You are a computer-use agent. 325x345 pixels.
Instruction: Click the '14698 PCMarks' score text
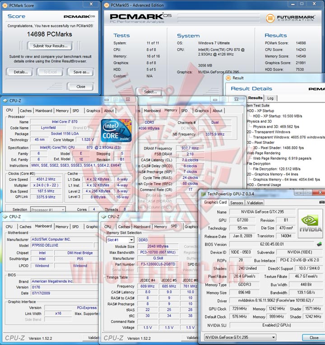point(50,34)
